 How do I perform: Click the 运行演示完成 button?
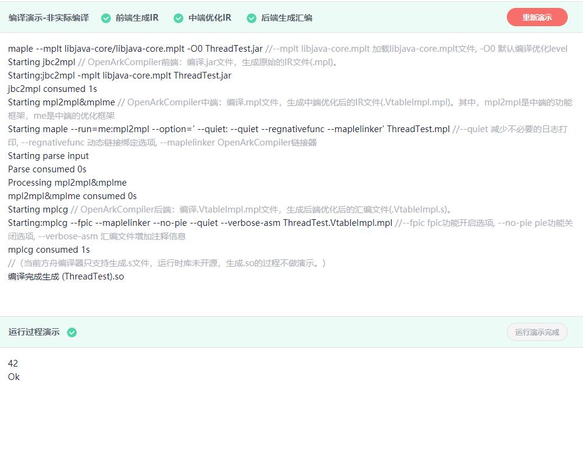coord(537,332)
